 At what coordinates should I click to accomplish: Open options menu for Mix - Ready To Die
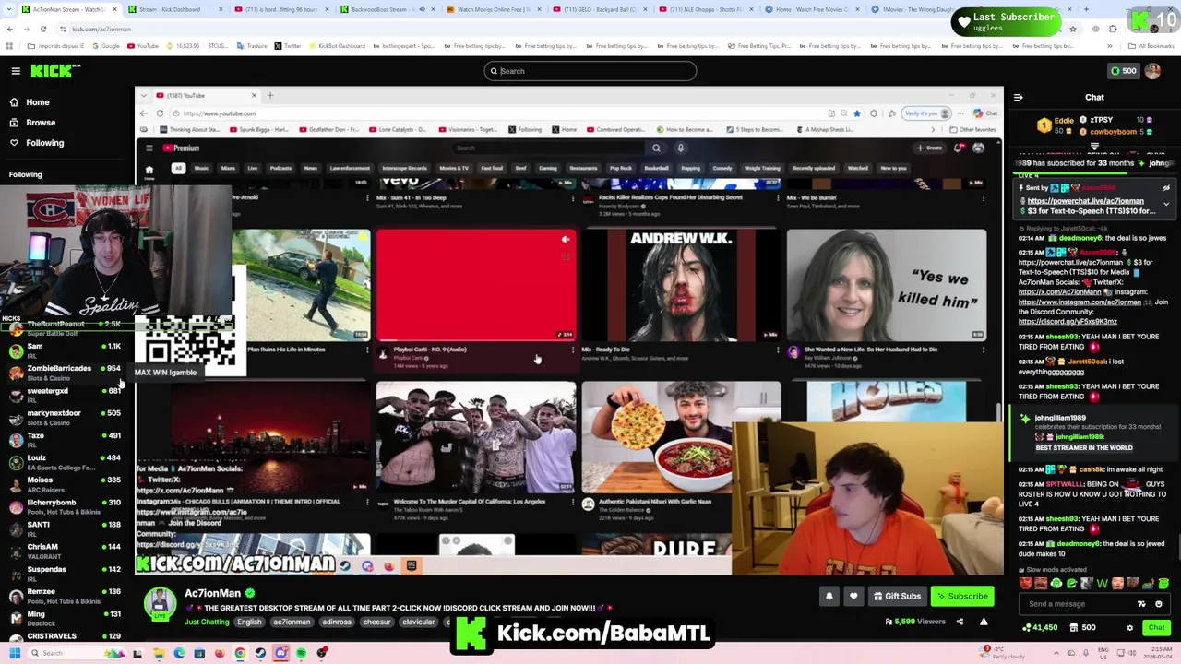tap(778, 350)
